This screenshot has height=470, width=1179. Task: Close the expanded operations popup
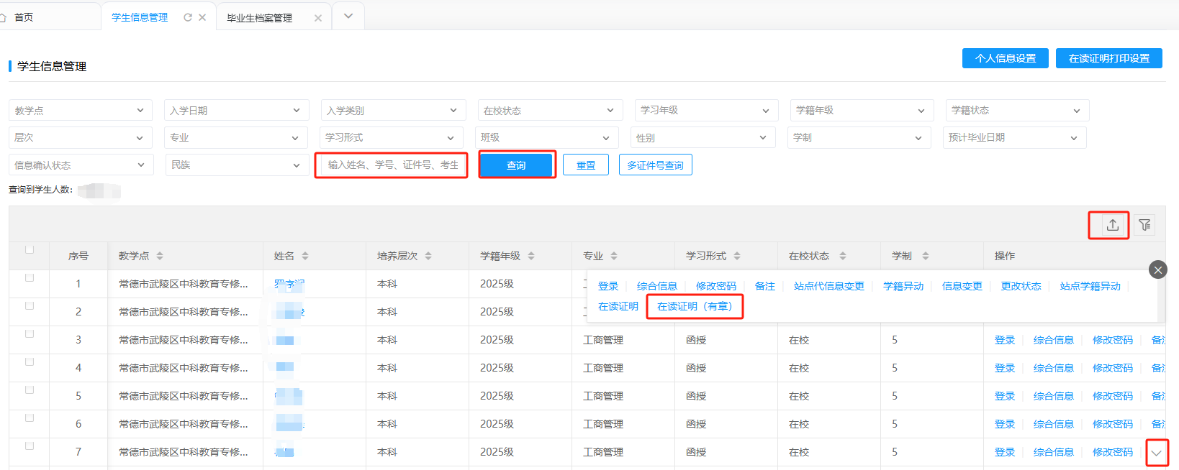tap(1157, 269)
